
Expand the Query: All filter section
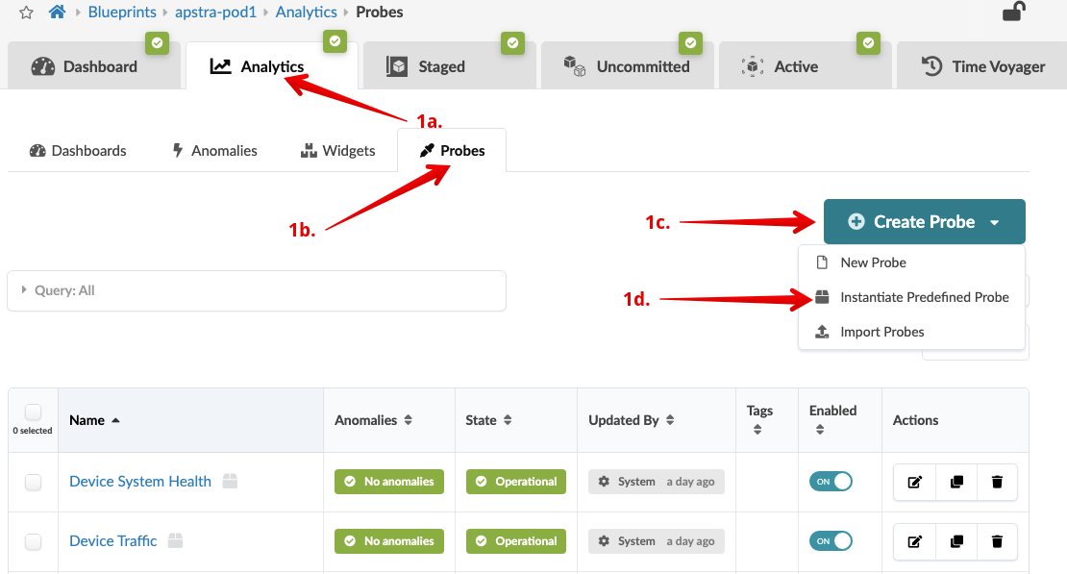[x=22, y=290]
